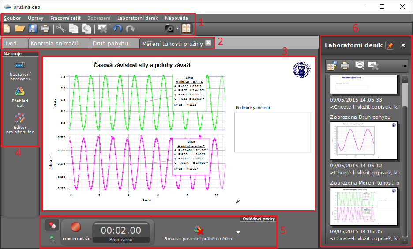Click Smazat poslední průběh měření icon
This screenshot has height=249, width=413.
pyautogui.click(x=199, y=230)
